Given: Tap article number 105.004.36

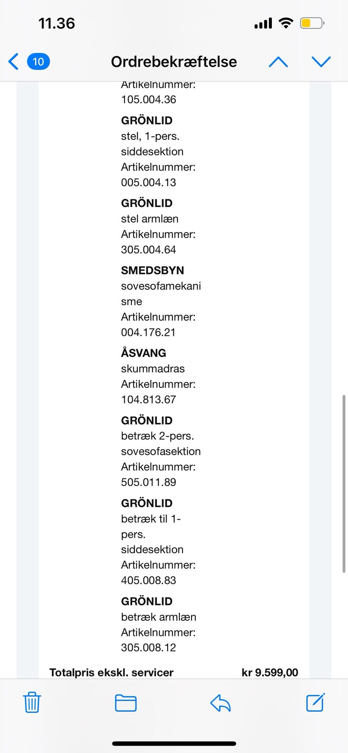Looking at the screenshot, I should (149, 99).
